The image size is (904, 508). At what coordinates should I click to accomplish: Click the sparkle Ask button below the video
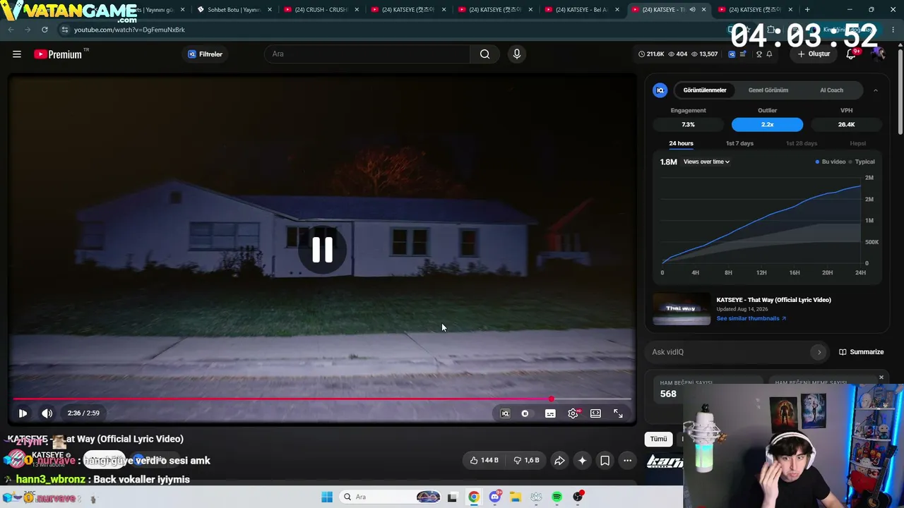click(582, 461)
